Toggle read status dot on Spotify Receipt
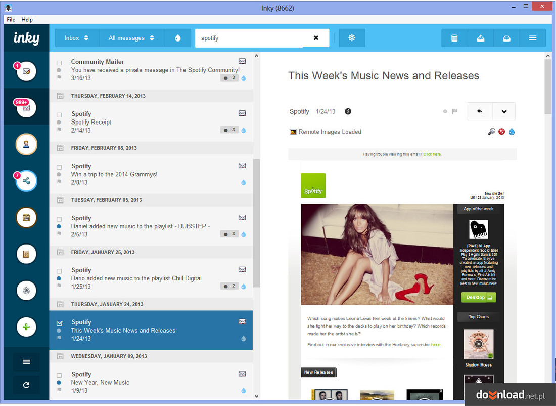The height and width of the screenshot is (406, 556). (x=59, y=122)
